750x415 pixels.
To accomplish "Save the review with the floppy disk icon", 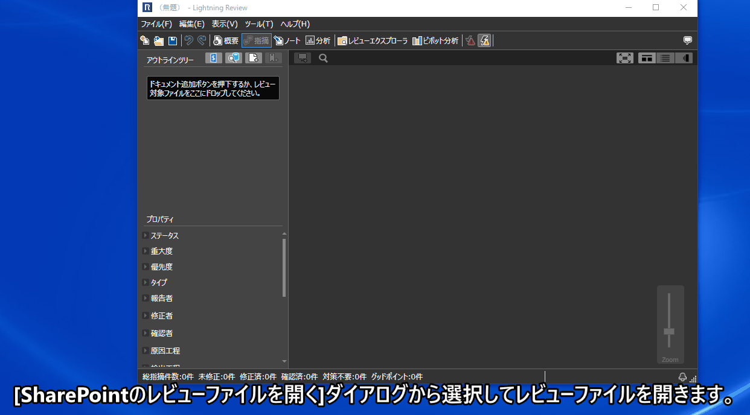I will 173,40.
